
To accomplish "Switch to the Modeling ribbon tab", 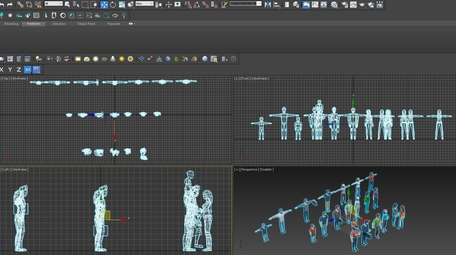I will click(11, 24).
